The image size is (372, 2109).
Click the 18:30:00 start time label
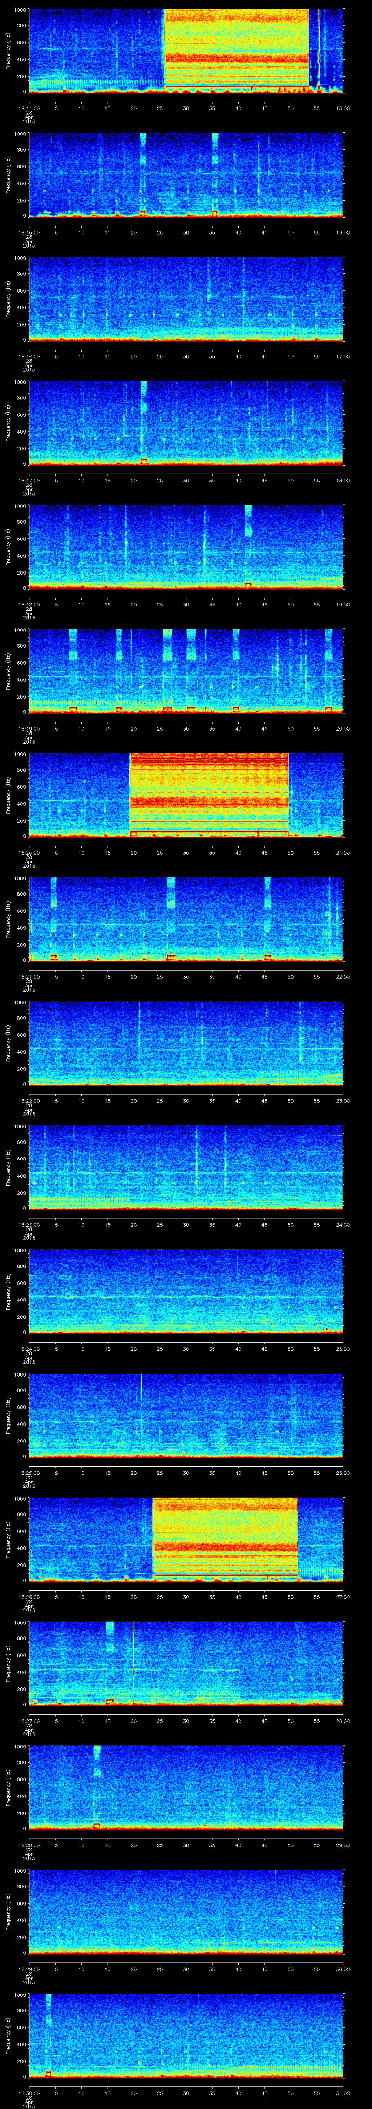click(29, 2093)
